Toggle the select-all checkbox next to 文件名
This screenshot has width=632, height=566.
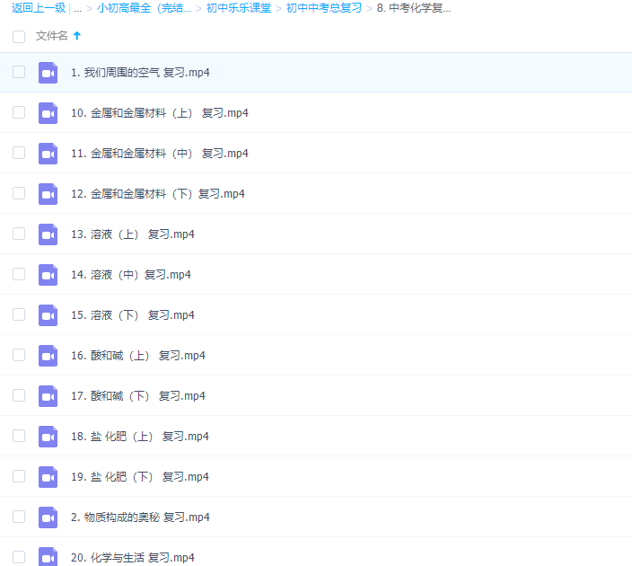coord(19,36)
